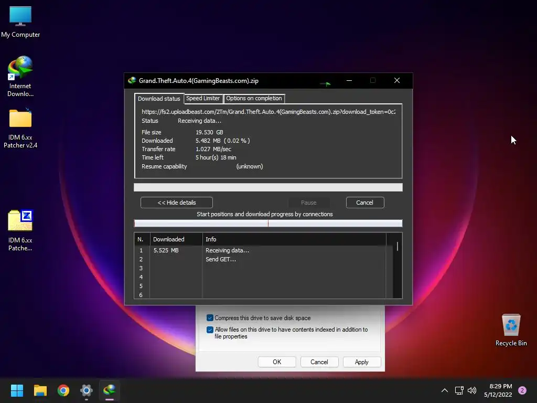This screenshot has width=537, height=403.
Task: Select connection row 2 Send GET
Action: 263,259
